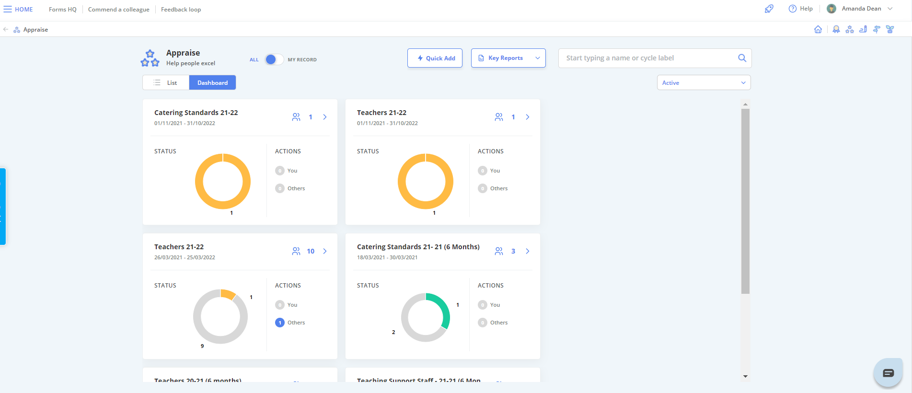Switch to the List view tab
912x393 pixels.
click(166, 82)
